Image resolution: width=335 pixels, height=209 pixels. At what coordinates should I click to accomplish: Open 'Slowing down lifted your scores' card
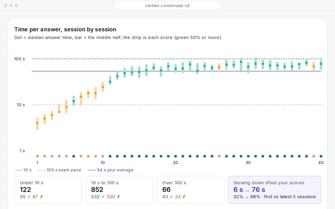click(x=275, y=190)
